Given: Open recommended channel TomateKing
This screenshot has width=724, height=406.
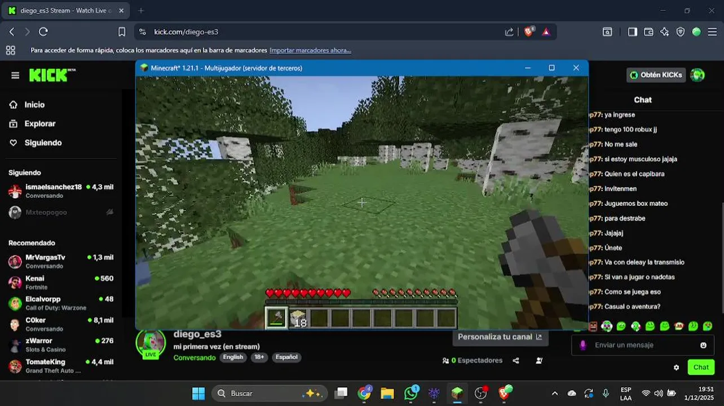Looking at the screenshot, I should [61, 366].
